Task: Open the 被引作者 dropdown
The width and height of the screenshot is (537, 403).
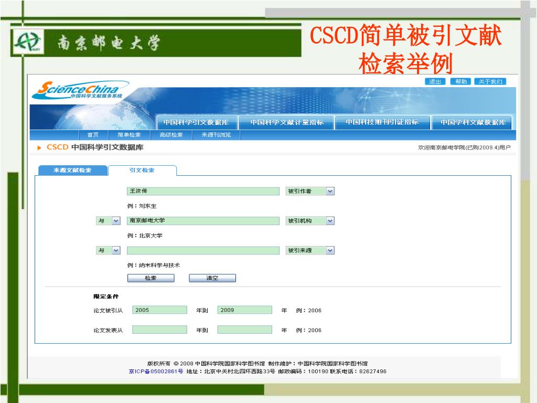Action: pyautogui.click(x=310, y=191)
